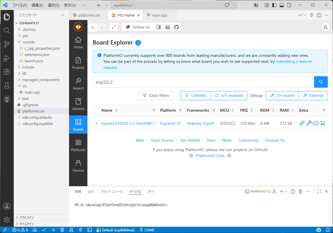Open Run and Debug view
333x233 pixels.
pyautogui.click(x=7, y=58)
